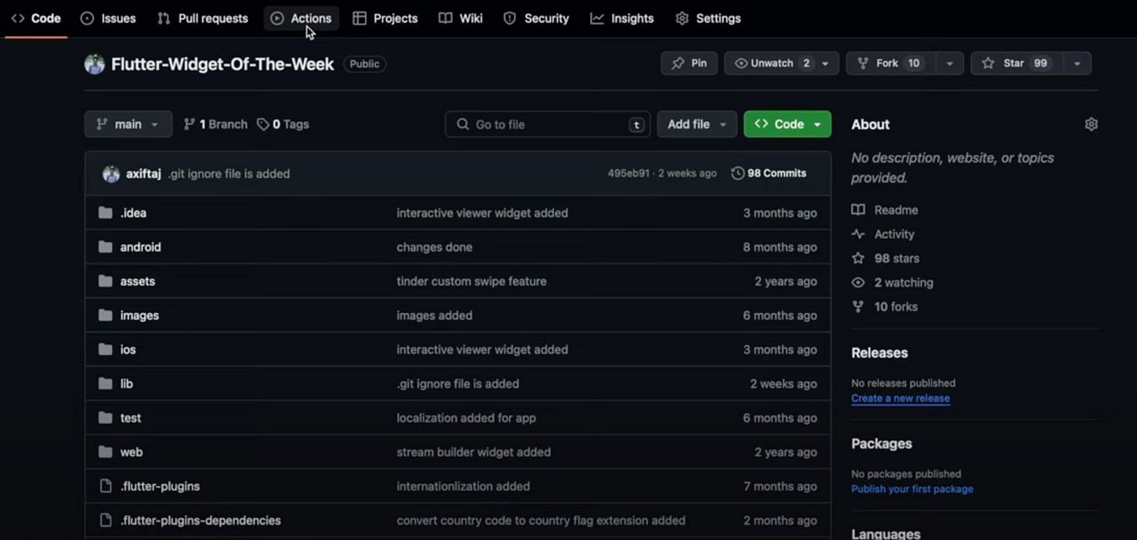View the 2 watching link
The height and width of the screenshot is (540, 1137).
(893, 283)
